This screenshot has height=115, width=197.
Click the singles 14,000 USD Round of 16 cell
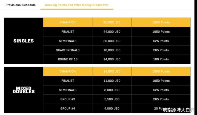[x=112, y=59]
